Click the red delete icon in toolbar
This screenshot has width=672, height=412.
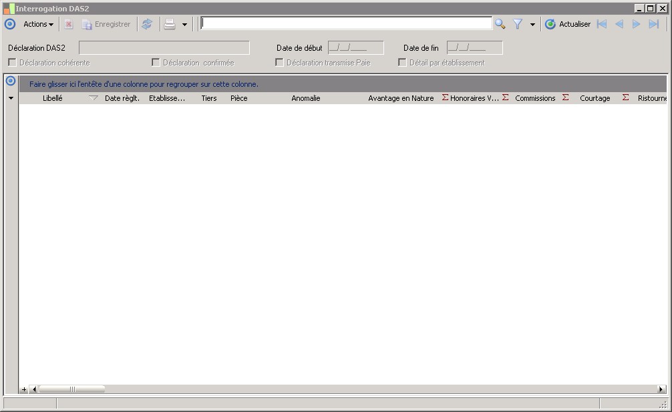point(69,25)
